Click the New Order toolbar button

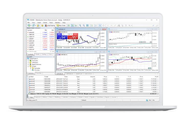click(x=61, y=26)
